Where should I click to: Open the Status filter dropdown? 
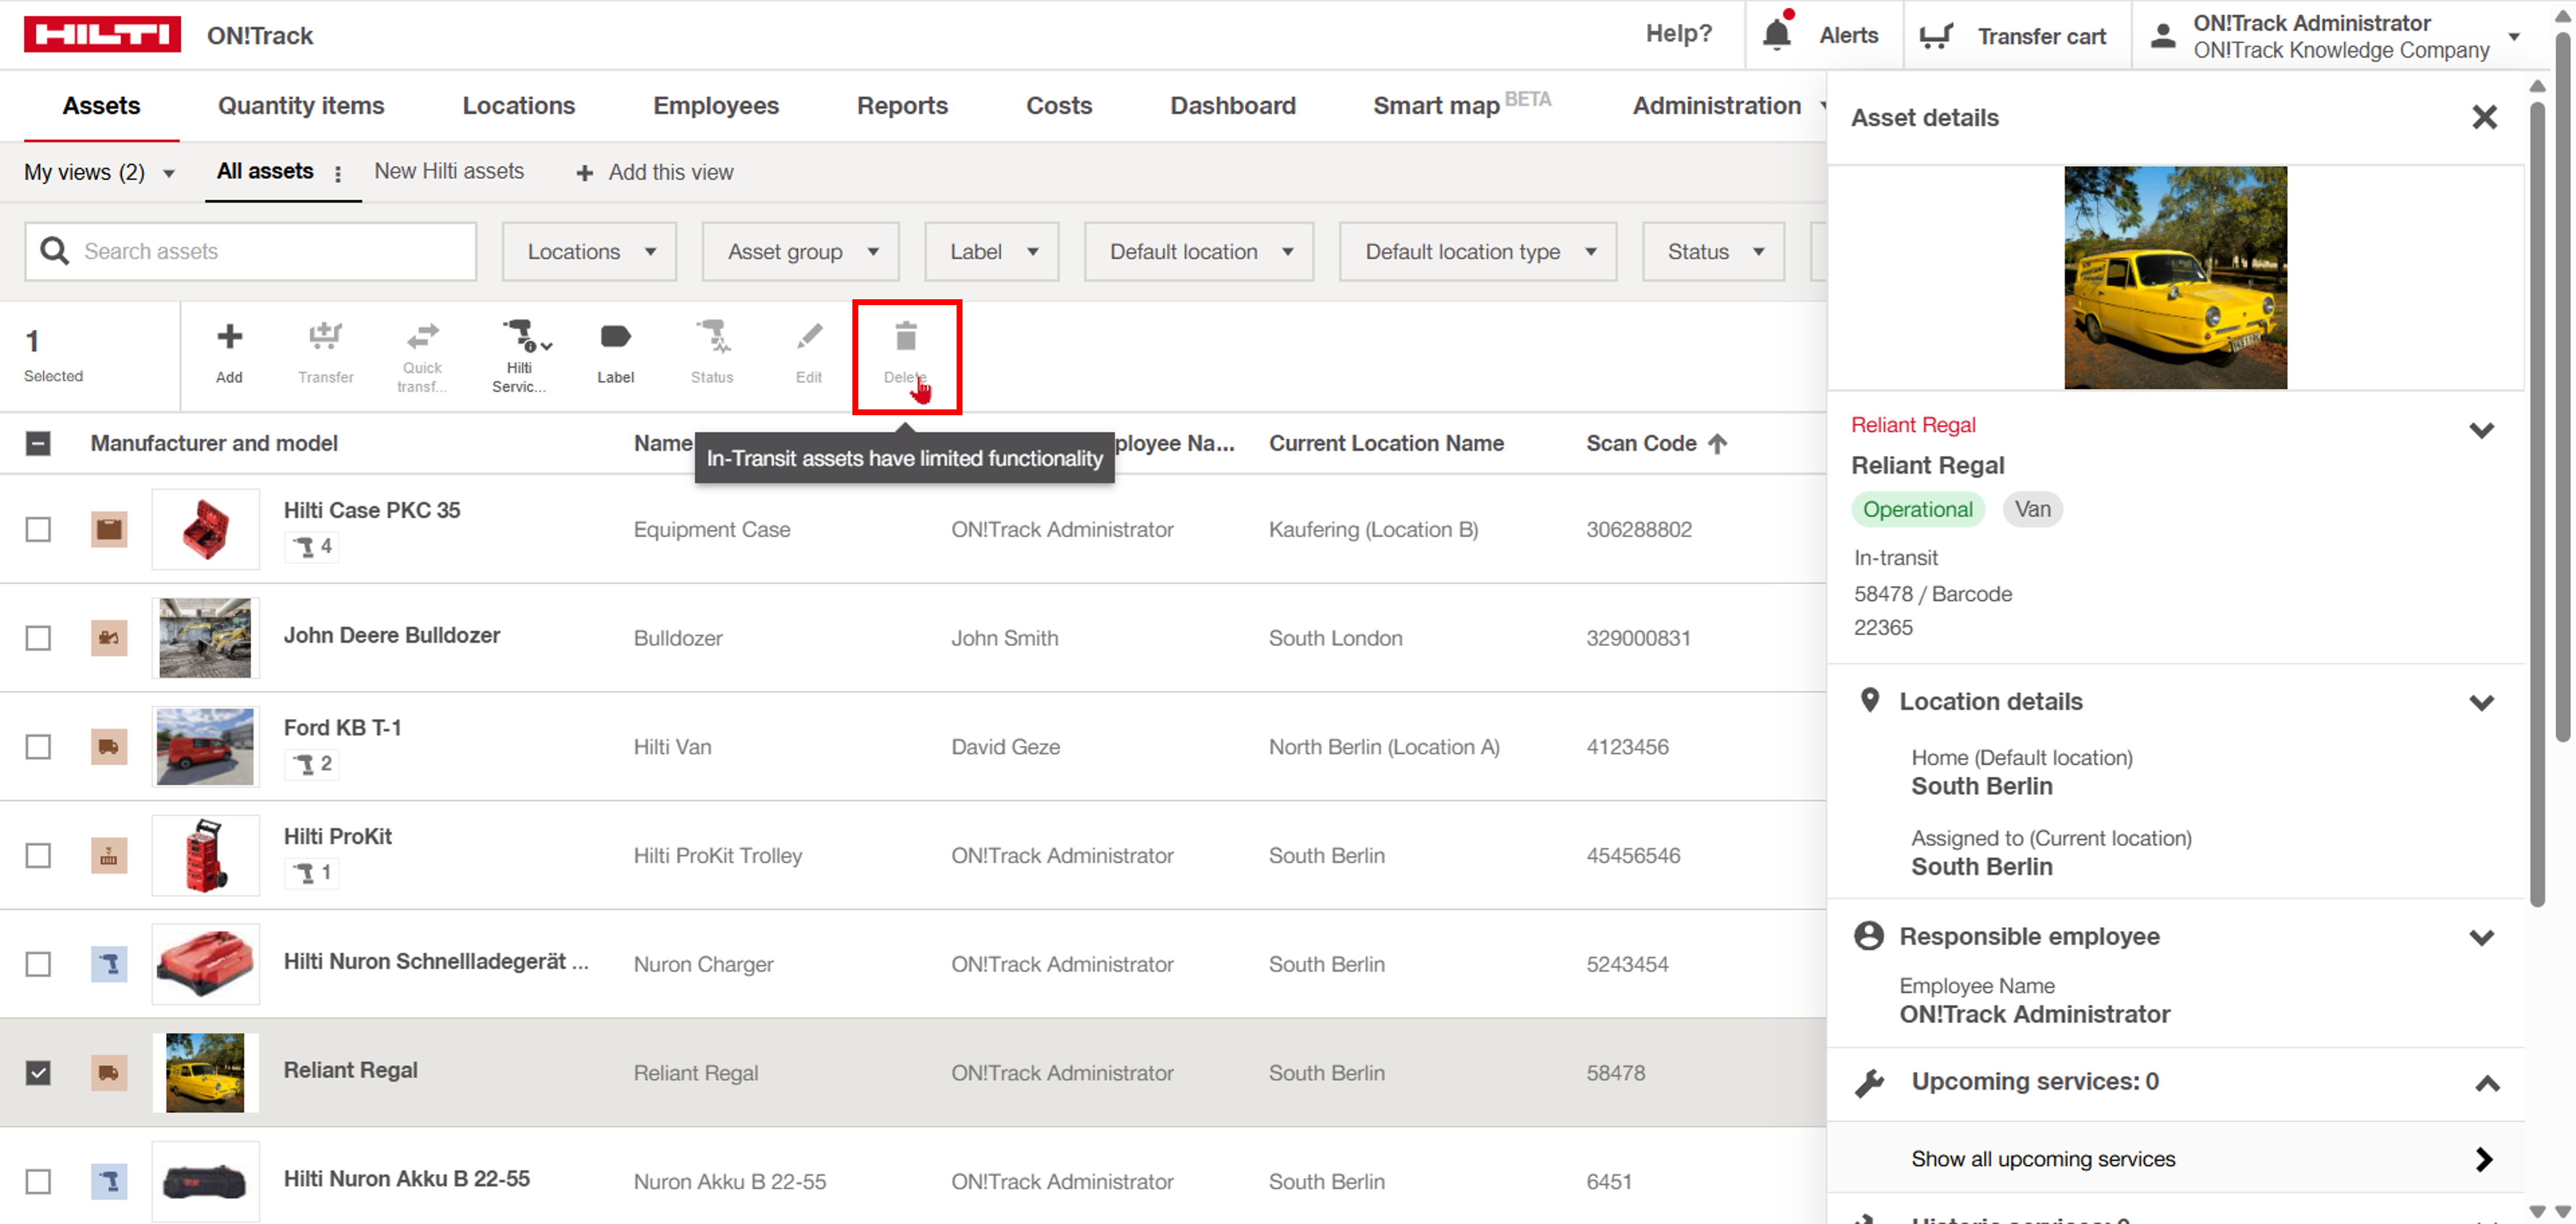(1713, 252)
